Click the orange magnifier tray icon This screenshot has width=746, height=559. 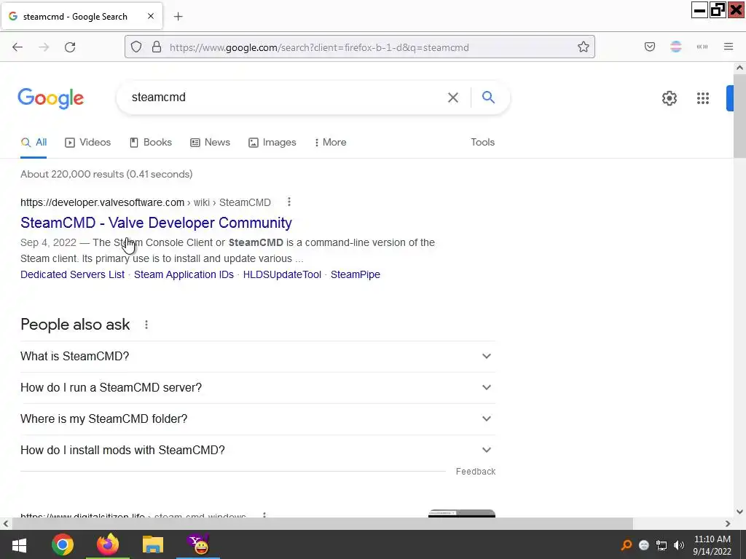click(x=627, y=545)
